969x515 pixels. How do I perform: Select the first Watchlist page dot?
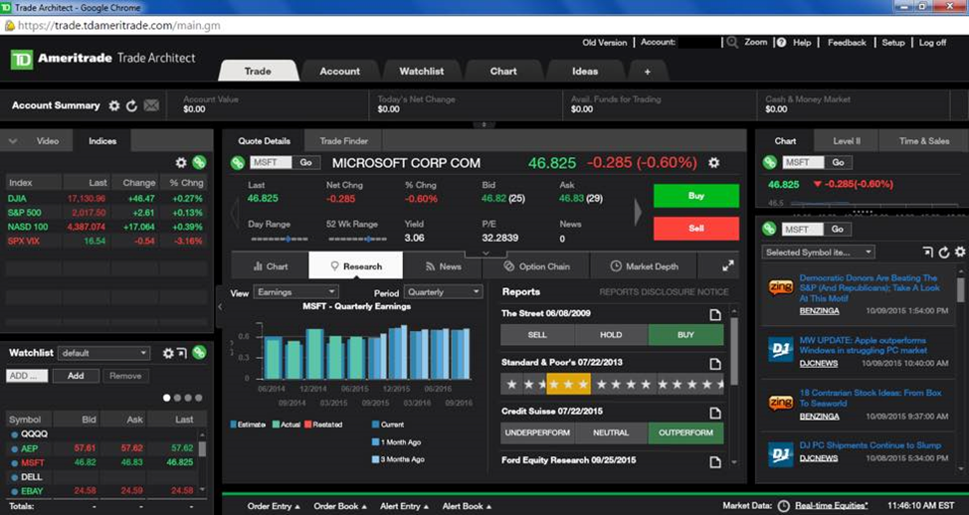167,398
